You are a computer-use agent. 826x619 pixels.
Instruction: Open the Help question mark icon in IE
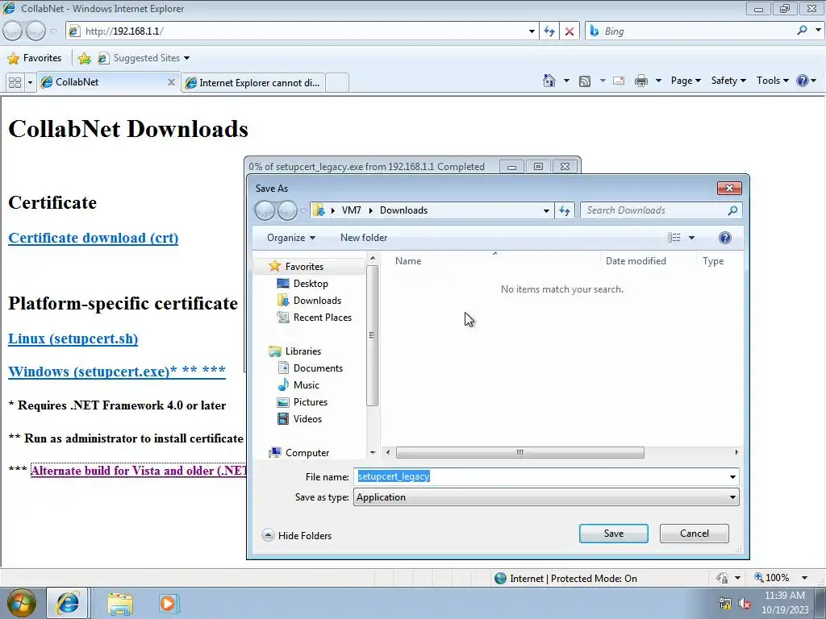pos(803,81)
